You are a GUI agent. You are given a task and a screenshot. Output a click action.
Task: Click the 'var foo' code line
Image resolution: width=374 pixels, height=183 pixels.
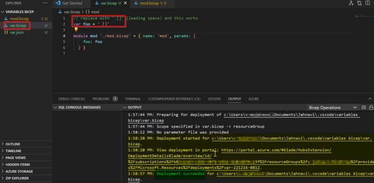[x=91, y=24]
